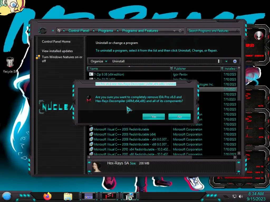The width and height of the screenshot is (270, 202).
Task: Select Microsoft Visual C++ 2005 Redistributable entry
Action: coord(121,129)
